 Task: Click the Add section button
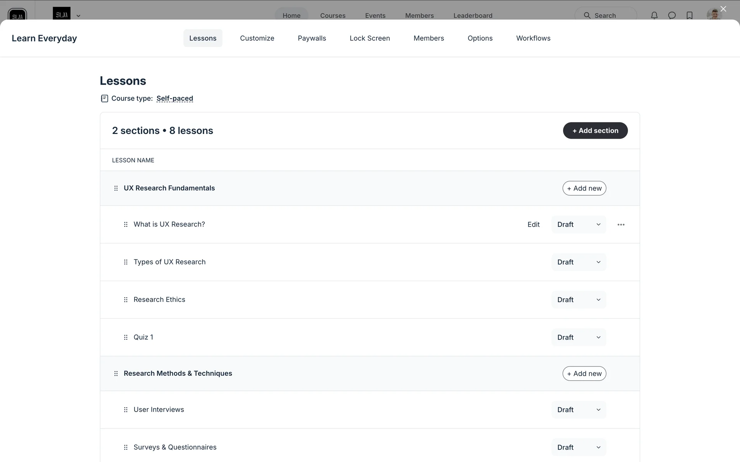coord(595,131)
